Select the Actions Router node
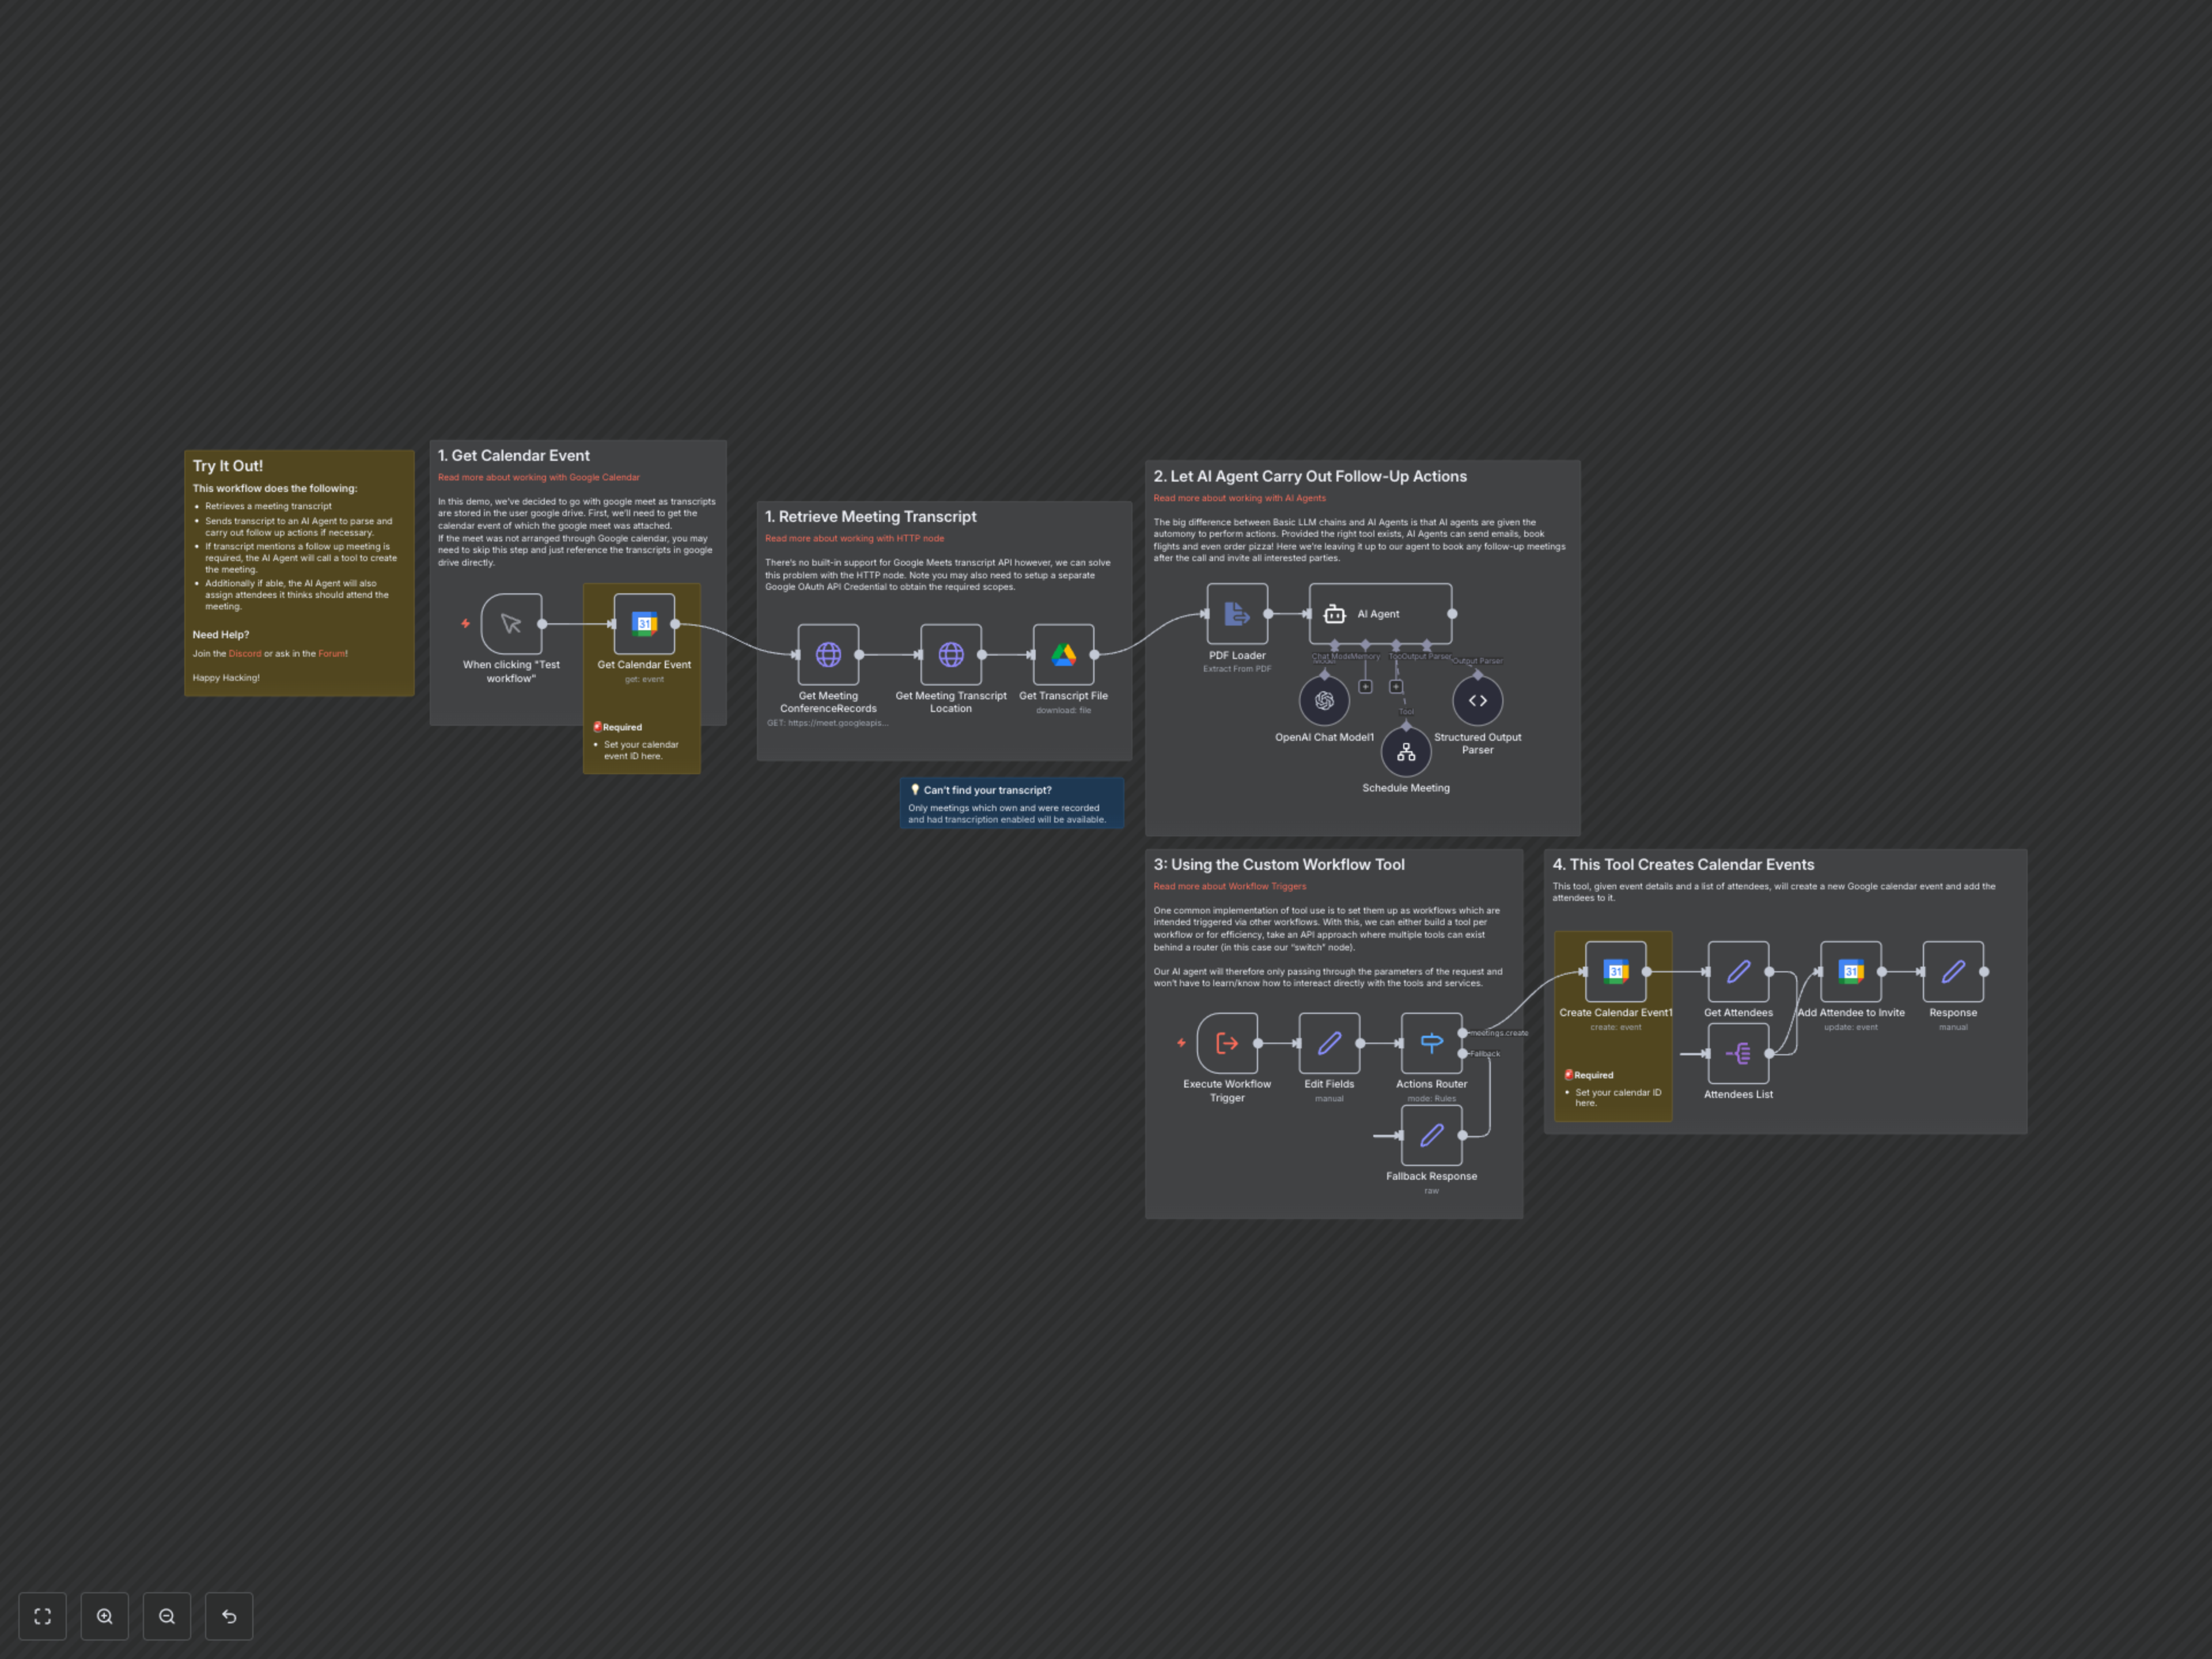 tap(1431, 1043)
